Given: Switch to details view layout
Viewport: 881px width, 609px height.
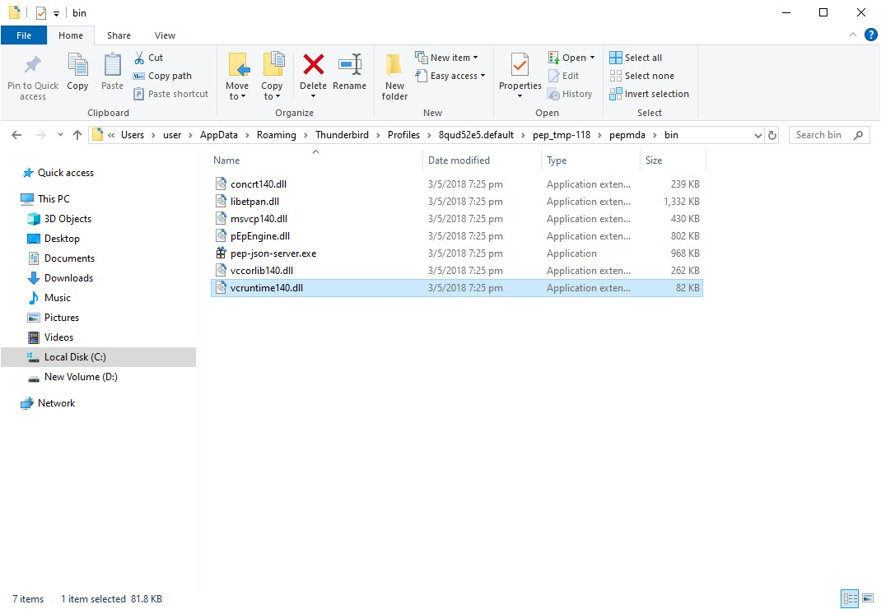Looking at the screenshot, I should tap(850, 598).
